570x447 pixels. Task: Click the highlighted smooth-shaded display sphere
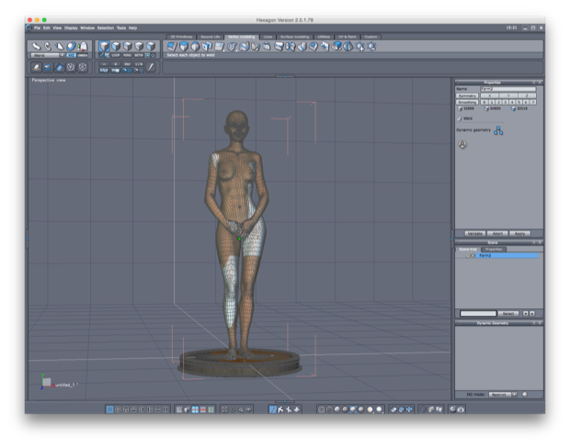point(353,409)
